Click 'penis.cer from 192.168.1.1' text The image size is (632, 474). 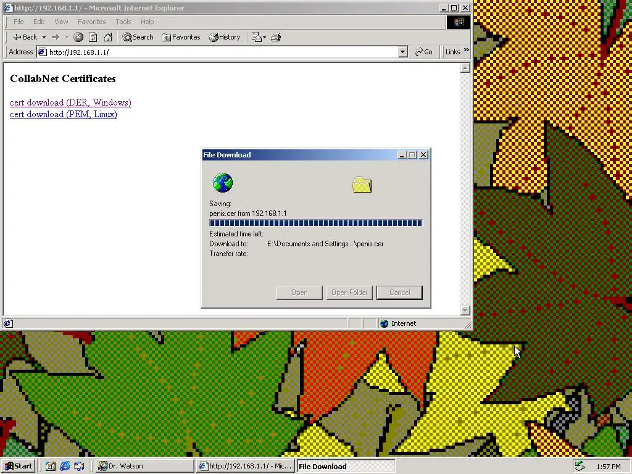click(248, 214)
